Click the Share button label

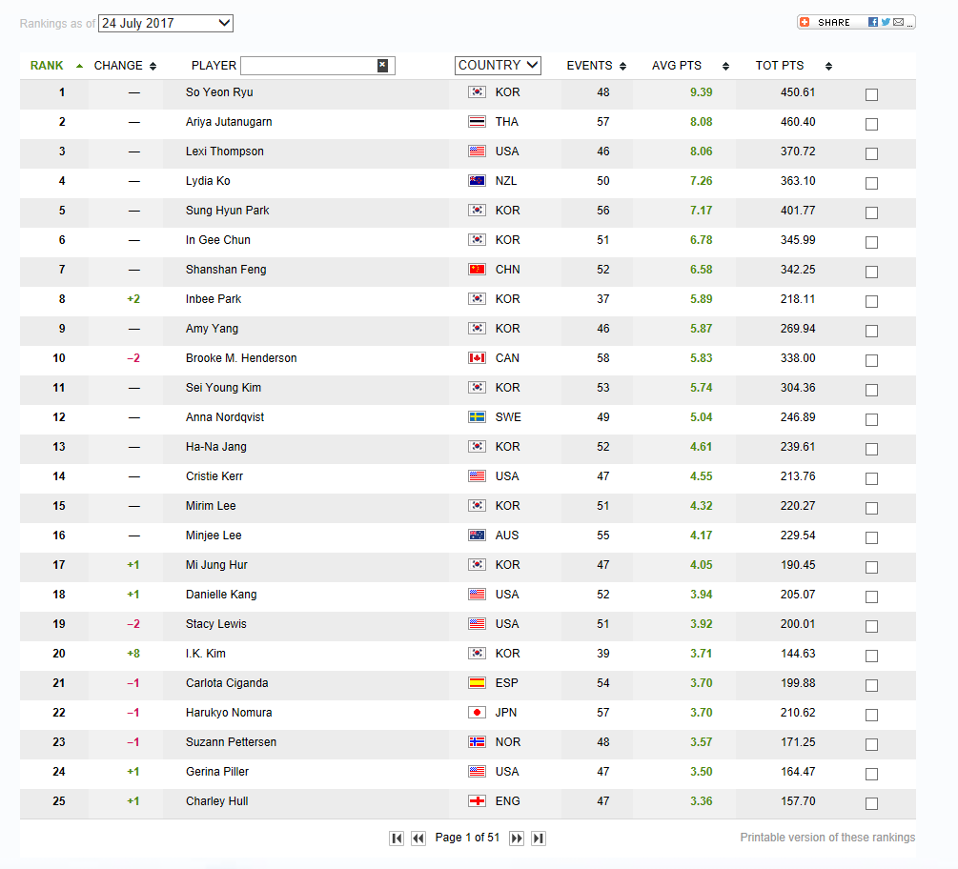pos(834,23)
